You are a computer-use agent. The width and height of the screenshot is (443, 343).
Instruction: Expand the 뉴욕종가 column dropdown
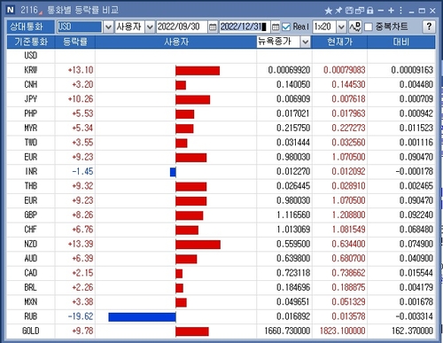[306, 42]
